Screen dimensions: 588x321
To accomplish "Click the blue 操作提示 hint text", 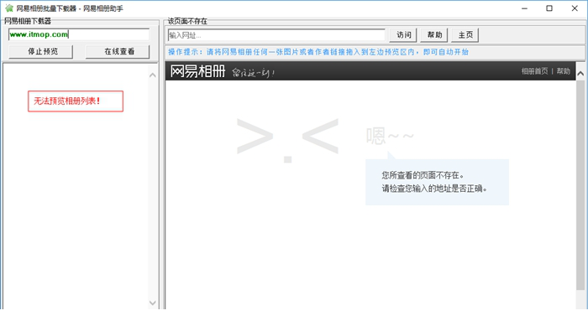I will (318, 52).
